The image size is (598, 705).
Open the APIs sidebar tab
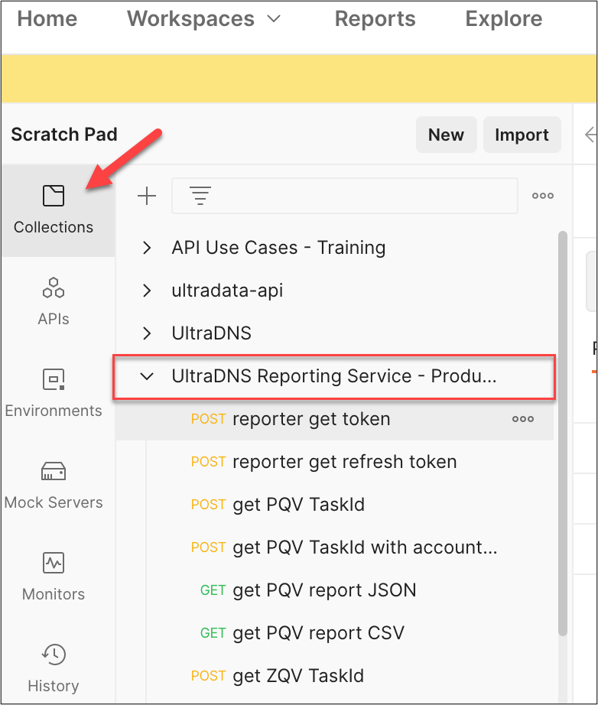pyautogui.click(x=54, y=301)
